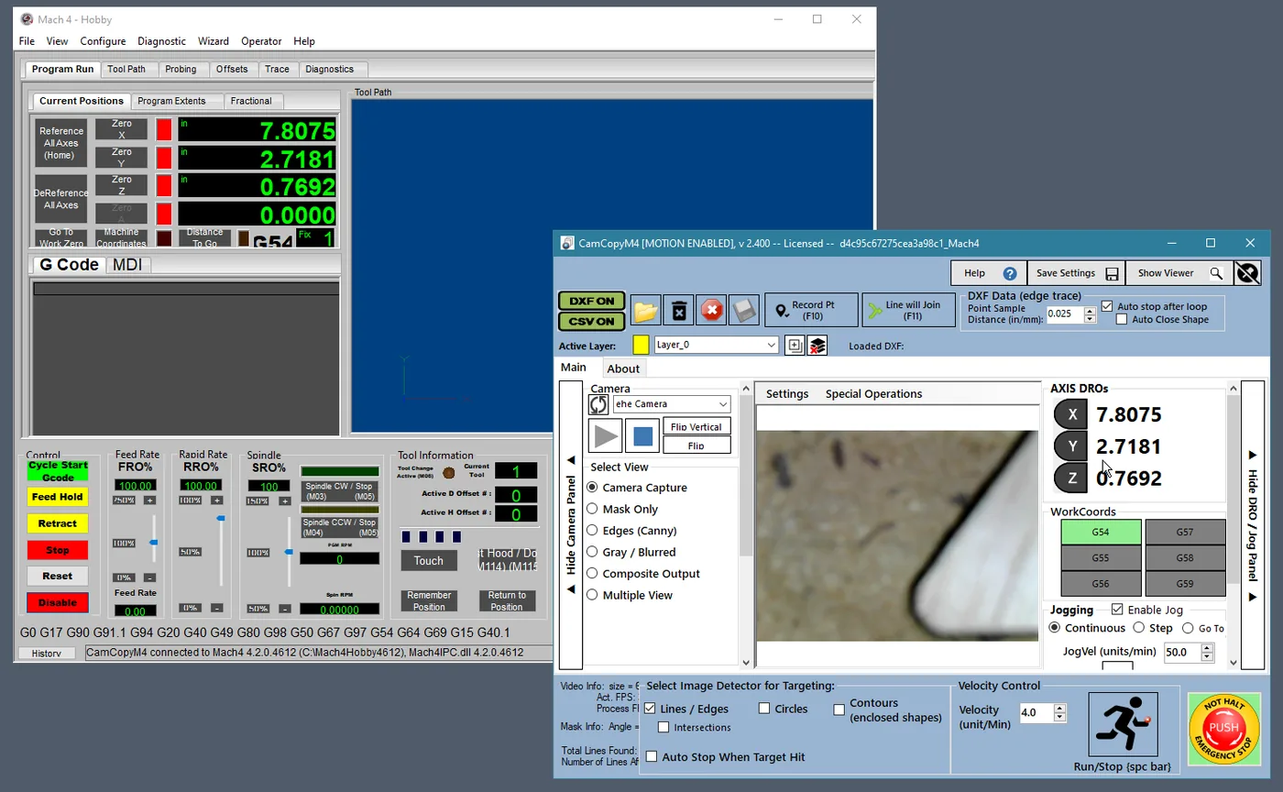Click the Record Pt (F10) button
Screen dimensions: 1283x792
(812, 310)
